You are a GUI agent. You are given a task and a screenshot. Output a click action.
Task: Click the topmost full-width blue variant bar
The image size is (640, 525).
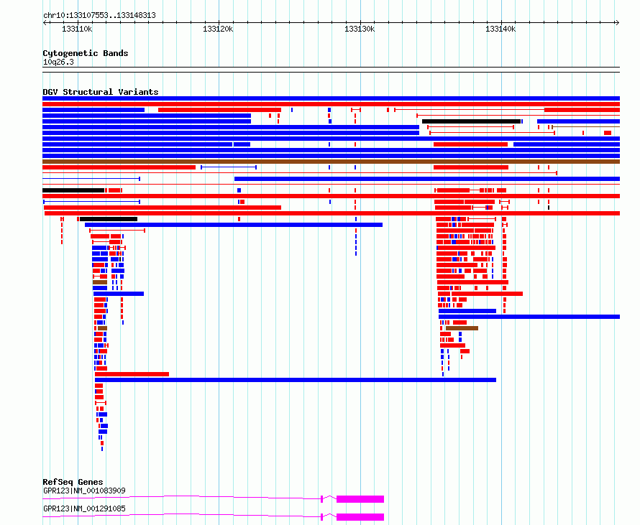tap(331, 98)
